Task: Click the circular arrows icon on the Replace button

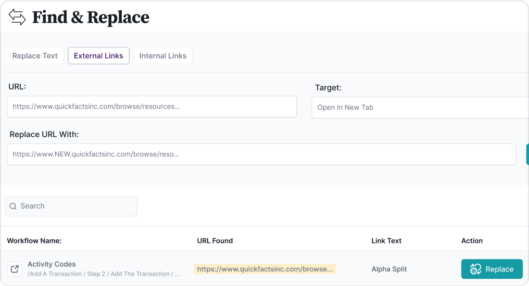Action: 475,269
